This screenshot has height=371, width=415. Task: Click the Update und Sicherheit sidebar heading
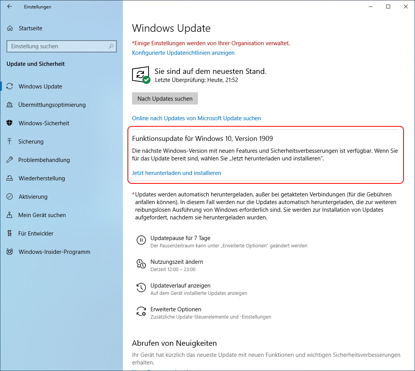coord(36,64)
